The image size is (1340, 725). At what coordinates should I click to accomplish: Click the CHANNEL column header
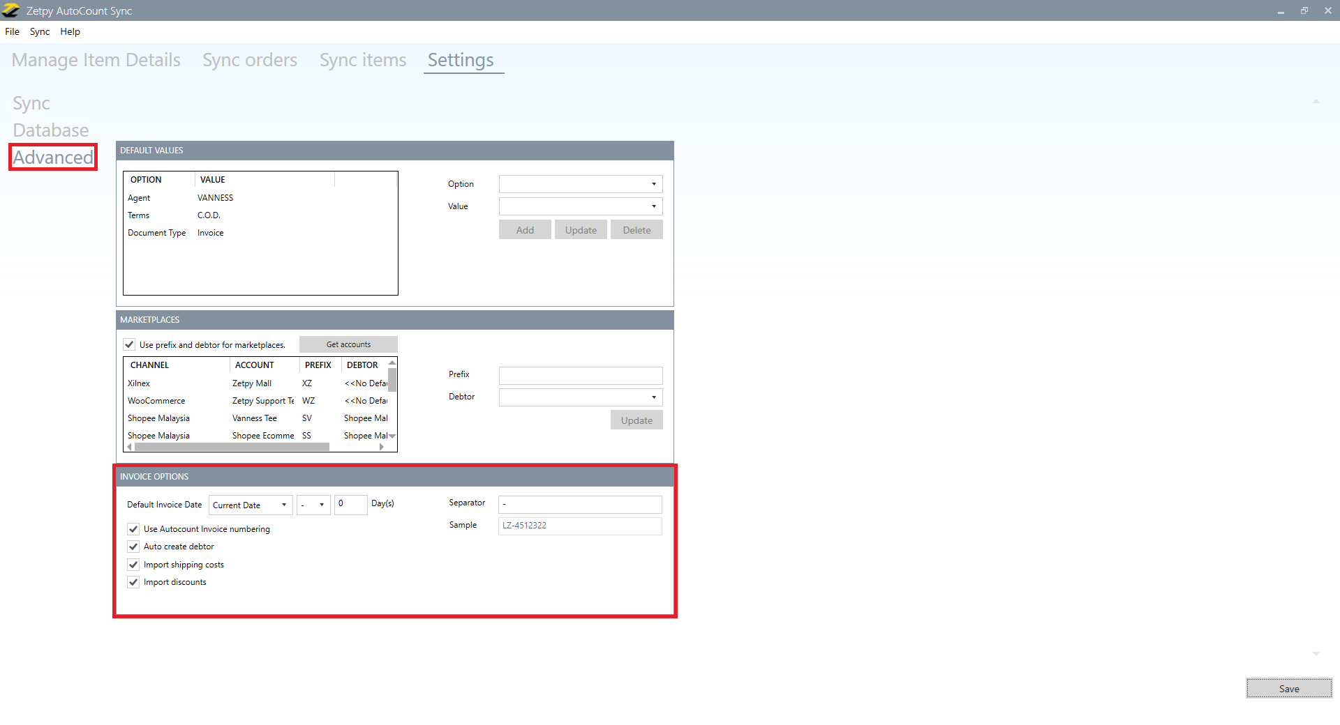[177, 365]
